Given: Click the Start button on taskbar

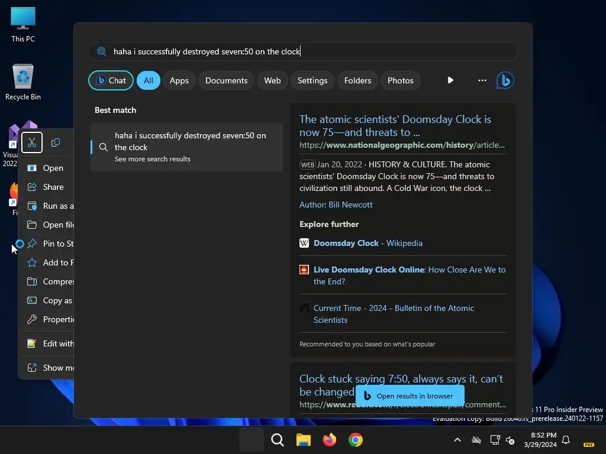Looking at the screenshot, I should pyautogui.click(x=251, y=440).
